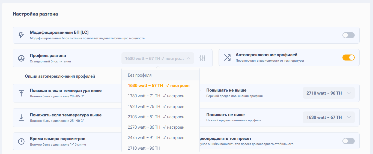Select the 2103 watt ~ 81 TH profile
The image size is (373, 154).
click(x=156, y=117)
